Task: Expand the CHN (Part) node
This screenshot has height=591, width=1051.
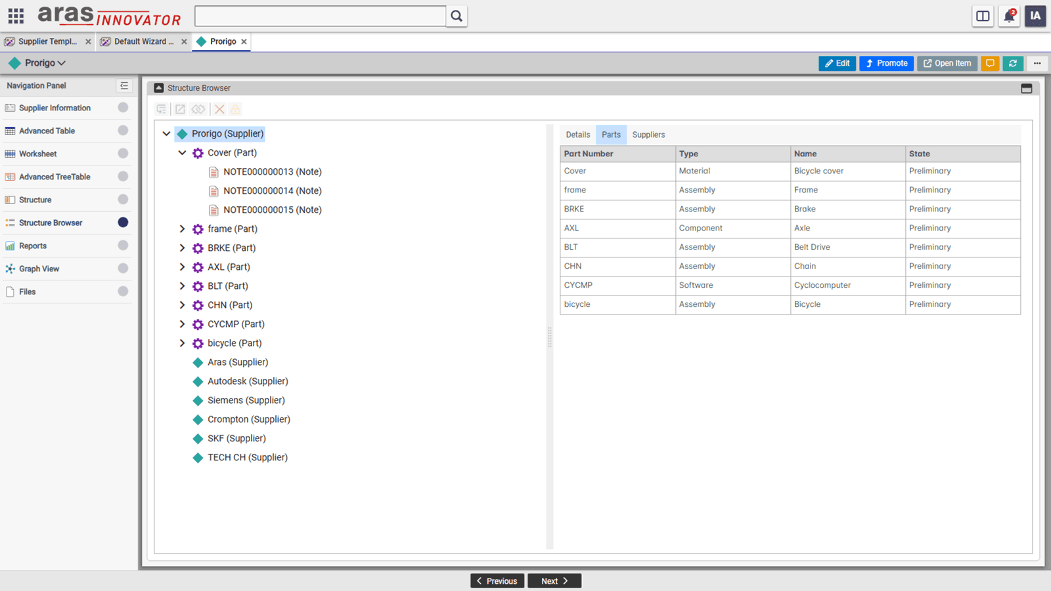Action: click(182, 305)
